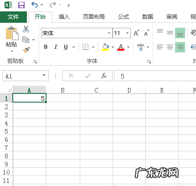Switch to the 页面布局 tab
The image size is (196, 186).
[x=94, y=17]
